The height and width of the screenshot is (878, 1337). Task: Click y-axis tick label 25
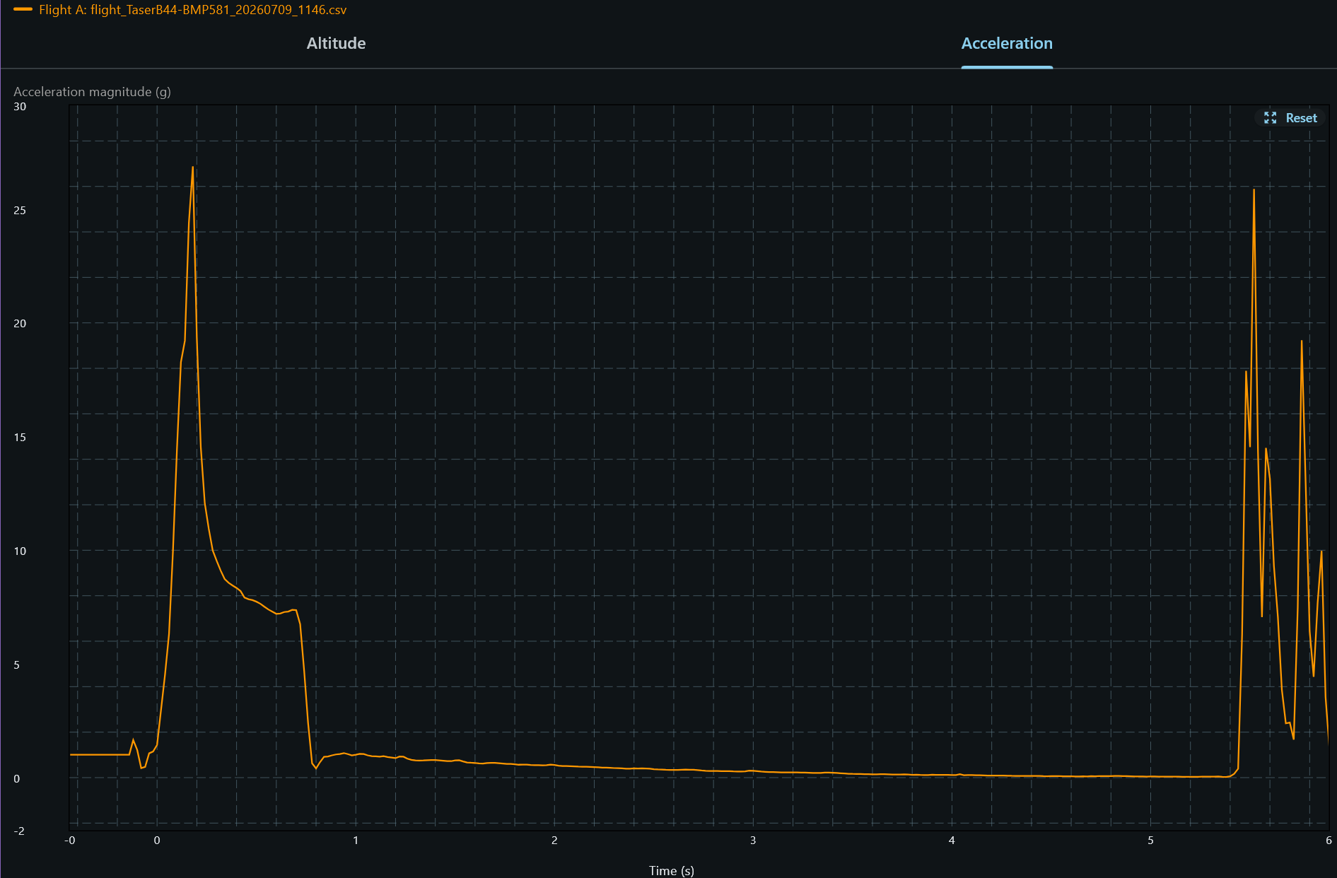click(x=20, y=210)
